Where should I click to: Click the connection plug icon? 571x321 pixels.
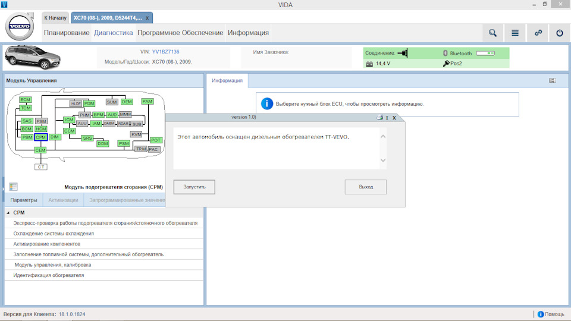(x=403, y=53)
